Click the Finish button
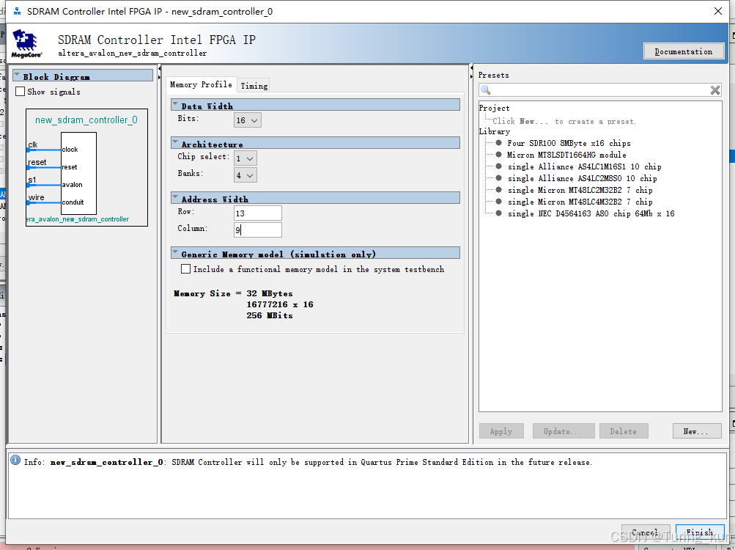Image resolution: width=735 pixels, height=550 pixels. pos(700,532)
